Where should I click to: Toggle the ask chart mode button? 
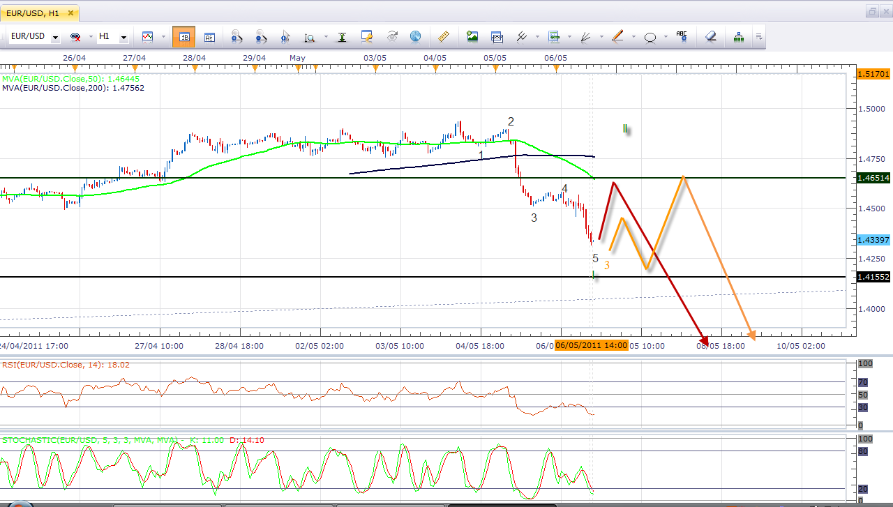pos(209,37)
